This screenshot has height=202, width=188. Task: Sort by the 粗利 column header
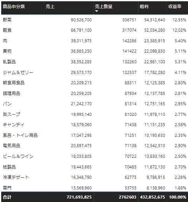(x=144, y=6)
